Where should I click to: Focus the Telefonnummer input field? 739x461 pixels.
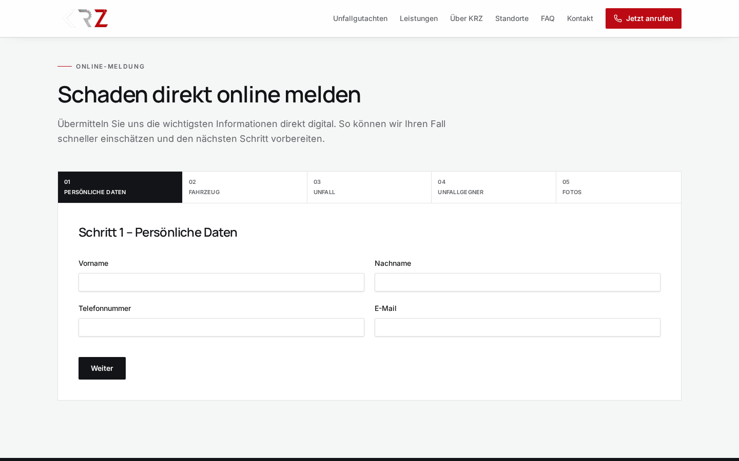(221, 327)
